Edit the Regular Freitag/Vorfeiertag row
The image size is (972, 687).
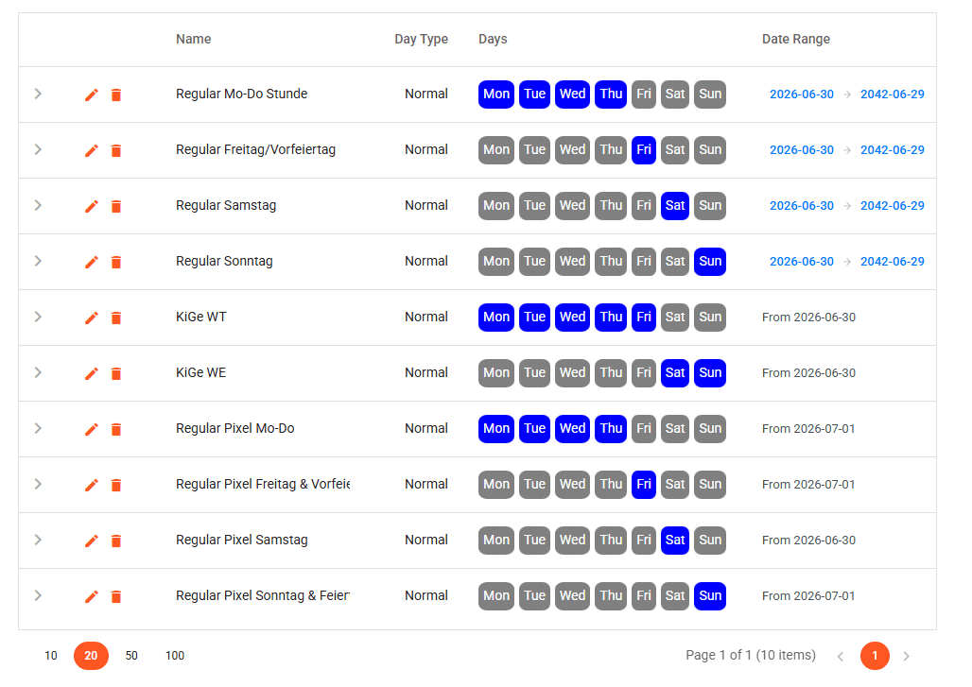91,150
